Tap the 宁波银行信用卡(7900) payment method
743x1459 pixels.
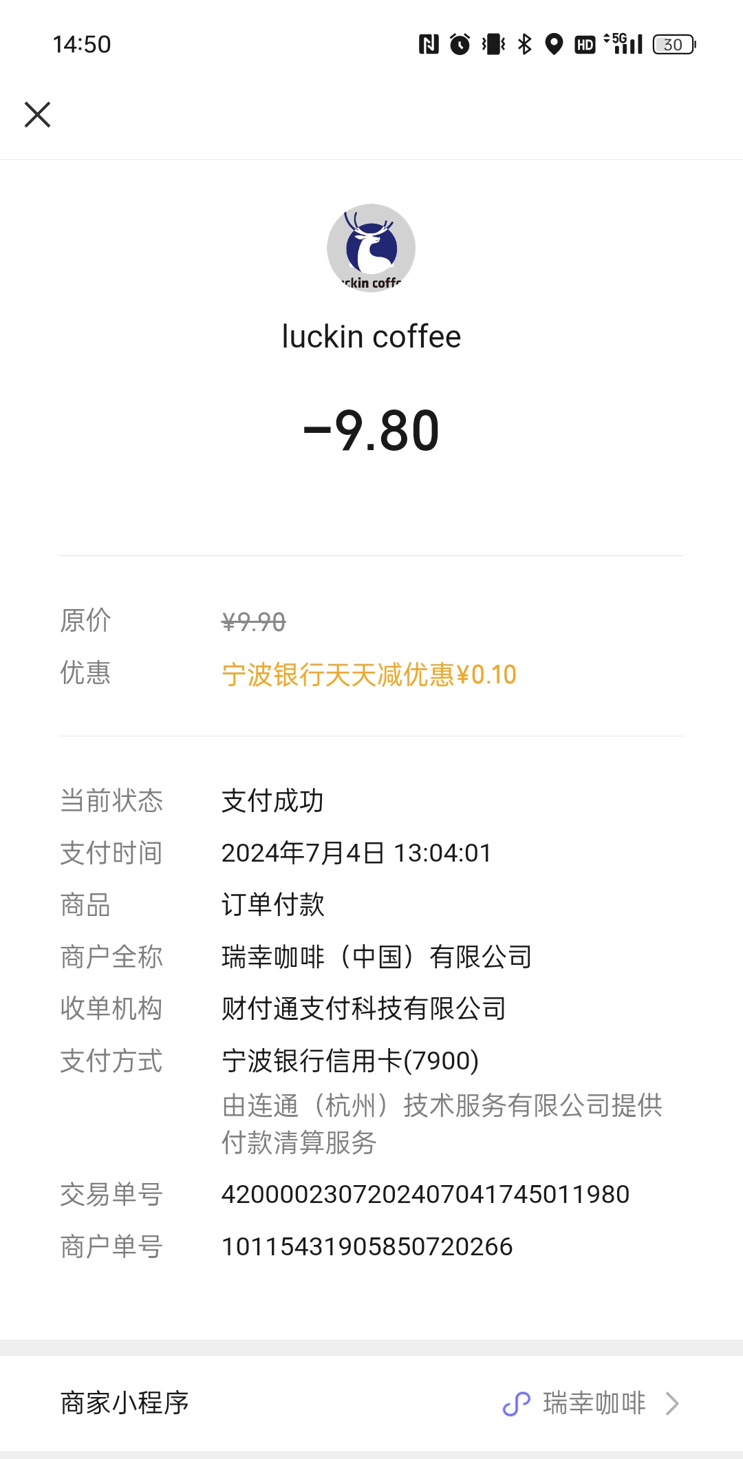click(350, 1061)
